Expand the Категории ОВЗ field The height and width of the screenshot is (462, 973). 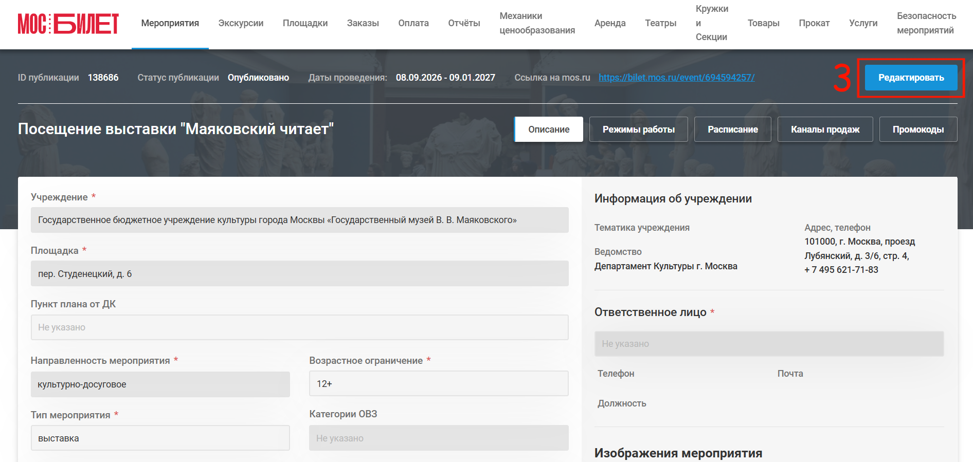point(439,438)
